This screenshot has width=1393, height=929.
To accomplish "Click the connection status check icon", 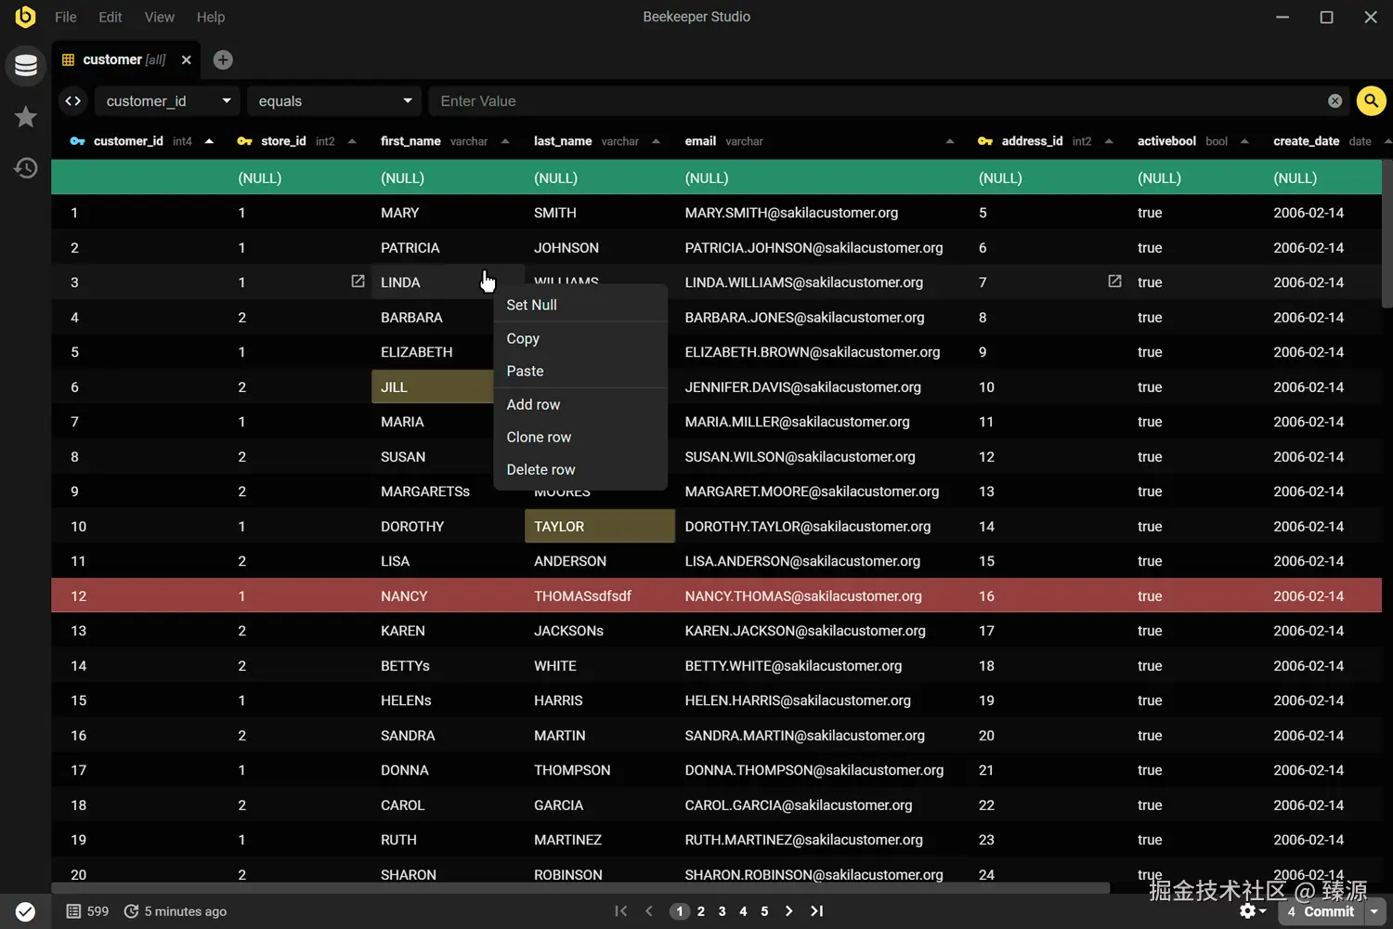I will pos(25,911).
